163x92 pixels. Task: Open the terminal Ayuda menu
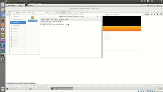(x=66, y=19)
